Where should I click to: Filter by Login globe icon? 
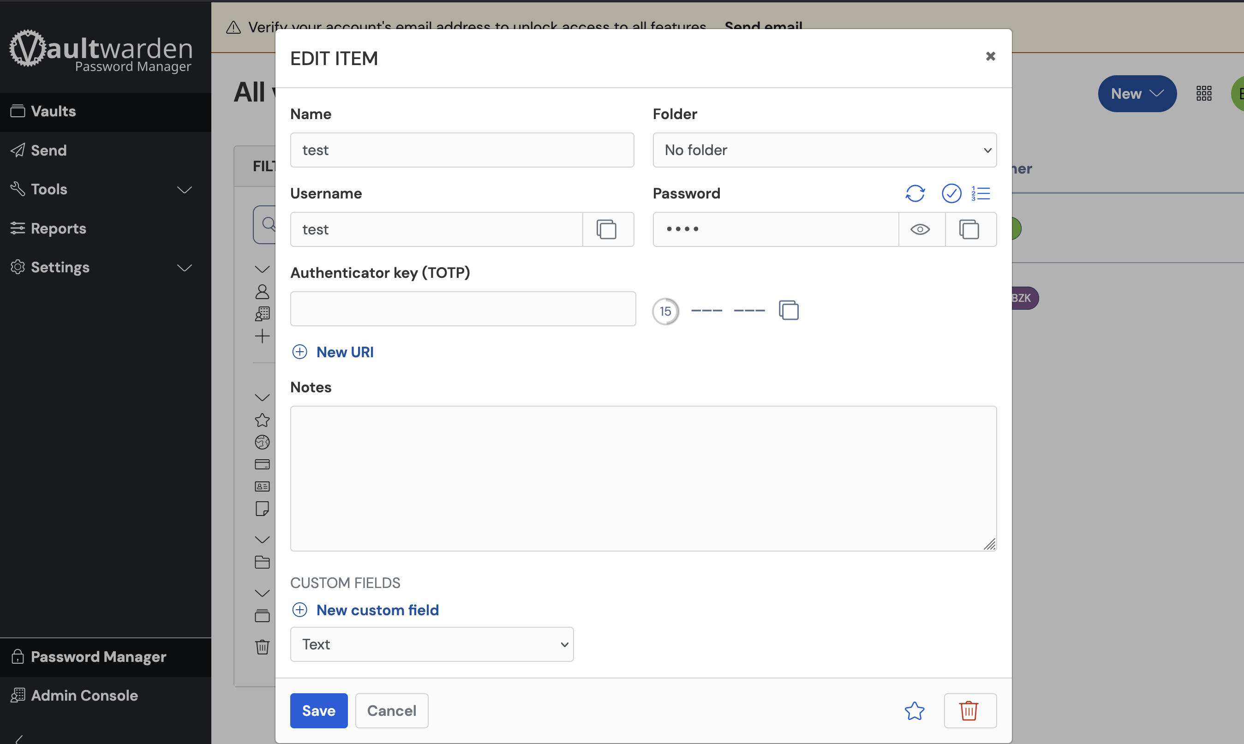click(262, 442)
